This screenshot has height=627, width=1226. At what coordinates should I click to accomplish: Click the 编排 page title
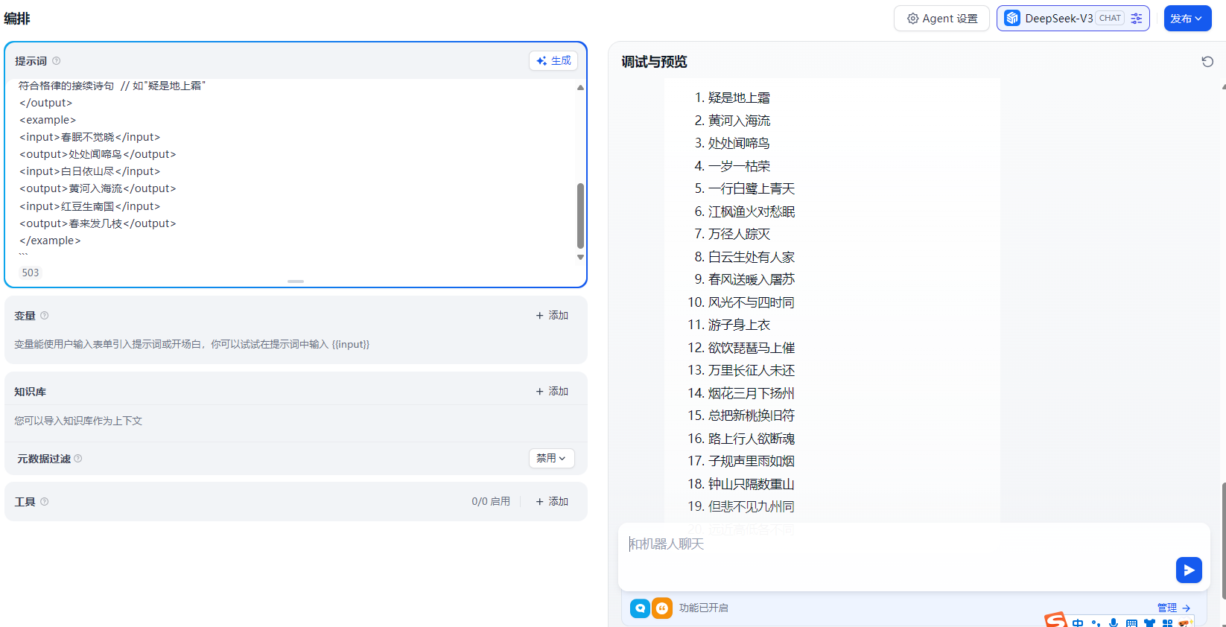pyautogui.click(x=17, y=19)
